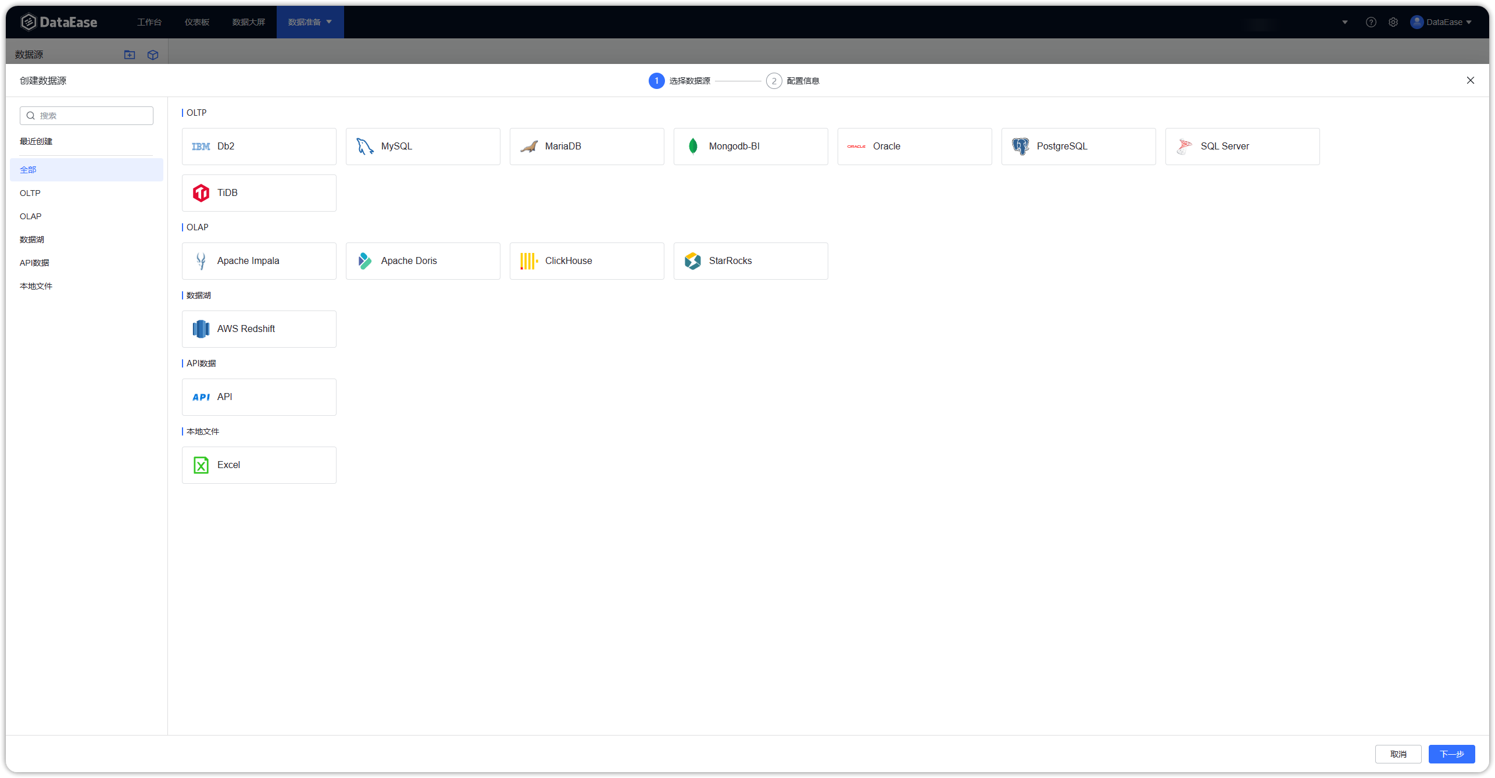Filter by 本地文件 category in sidebar
This screenshot has height=778, width=1495.
click(x=87, y=286)
